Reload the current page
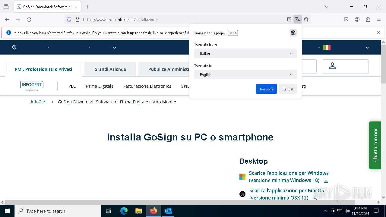The width and height of the screenshot is (386, 217). coord(29,20)
